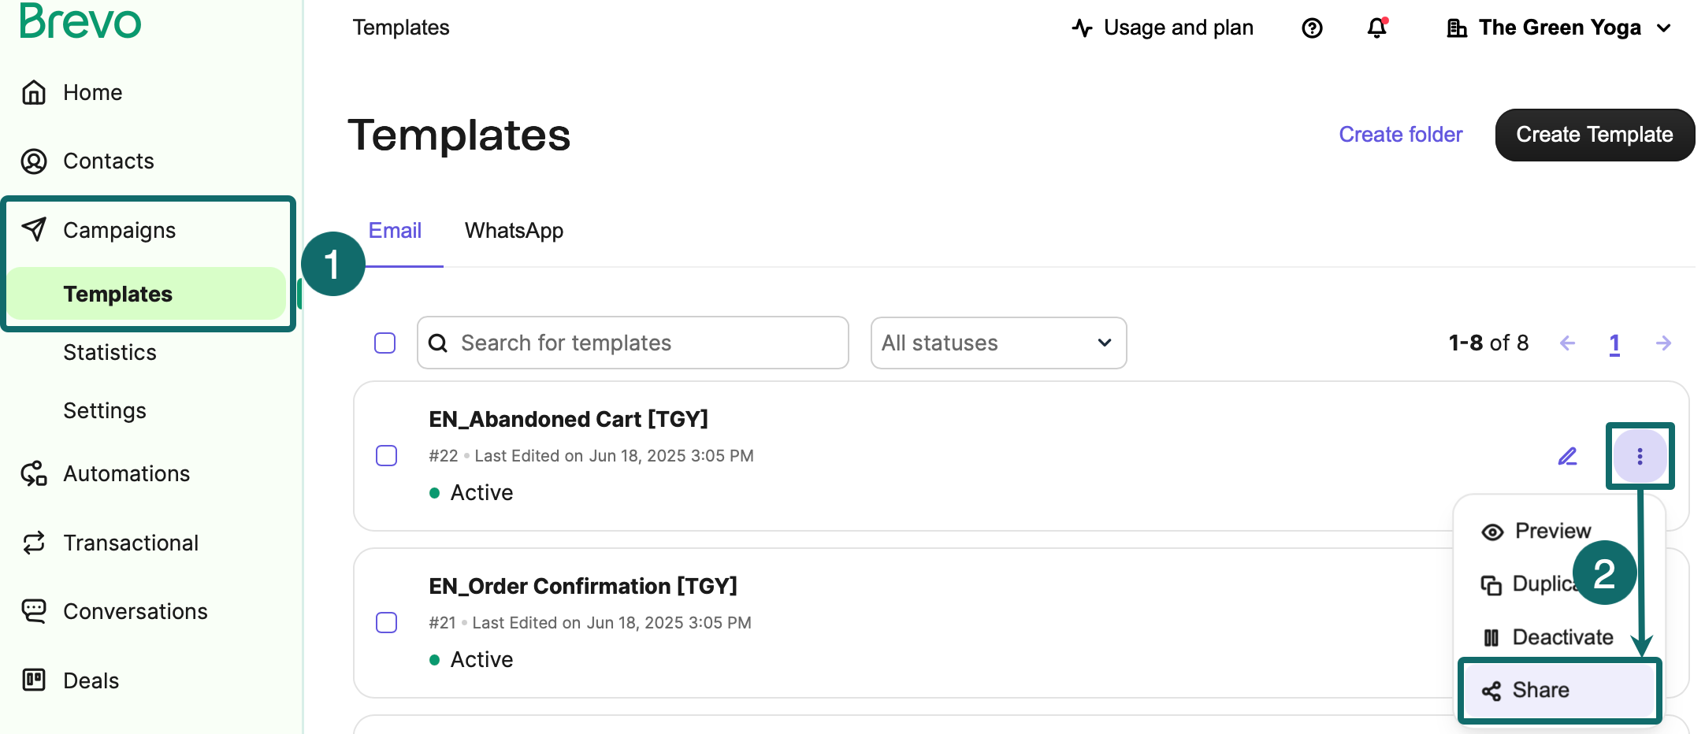Screen dimensions: 1705x734
Task: Click the Home icon in sidebar
Action: [x=34, y=93]
